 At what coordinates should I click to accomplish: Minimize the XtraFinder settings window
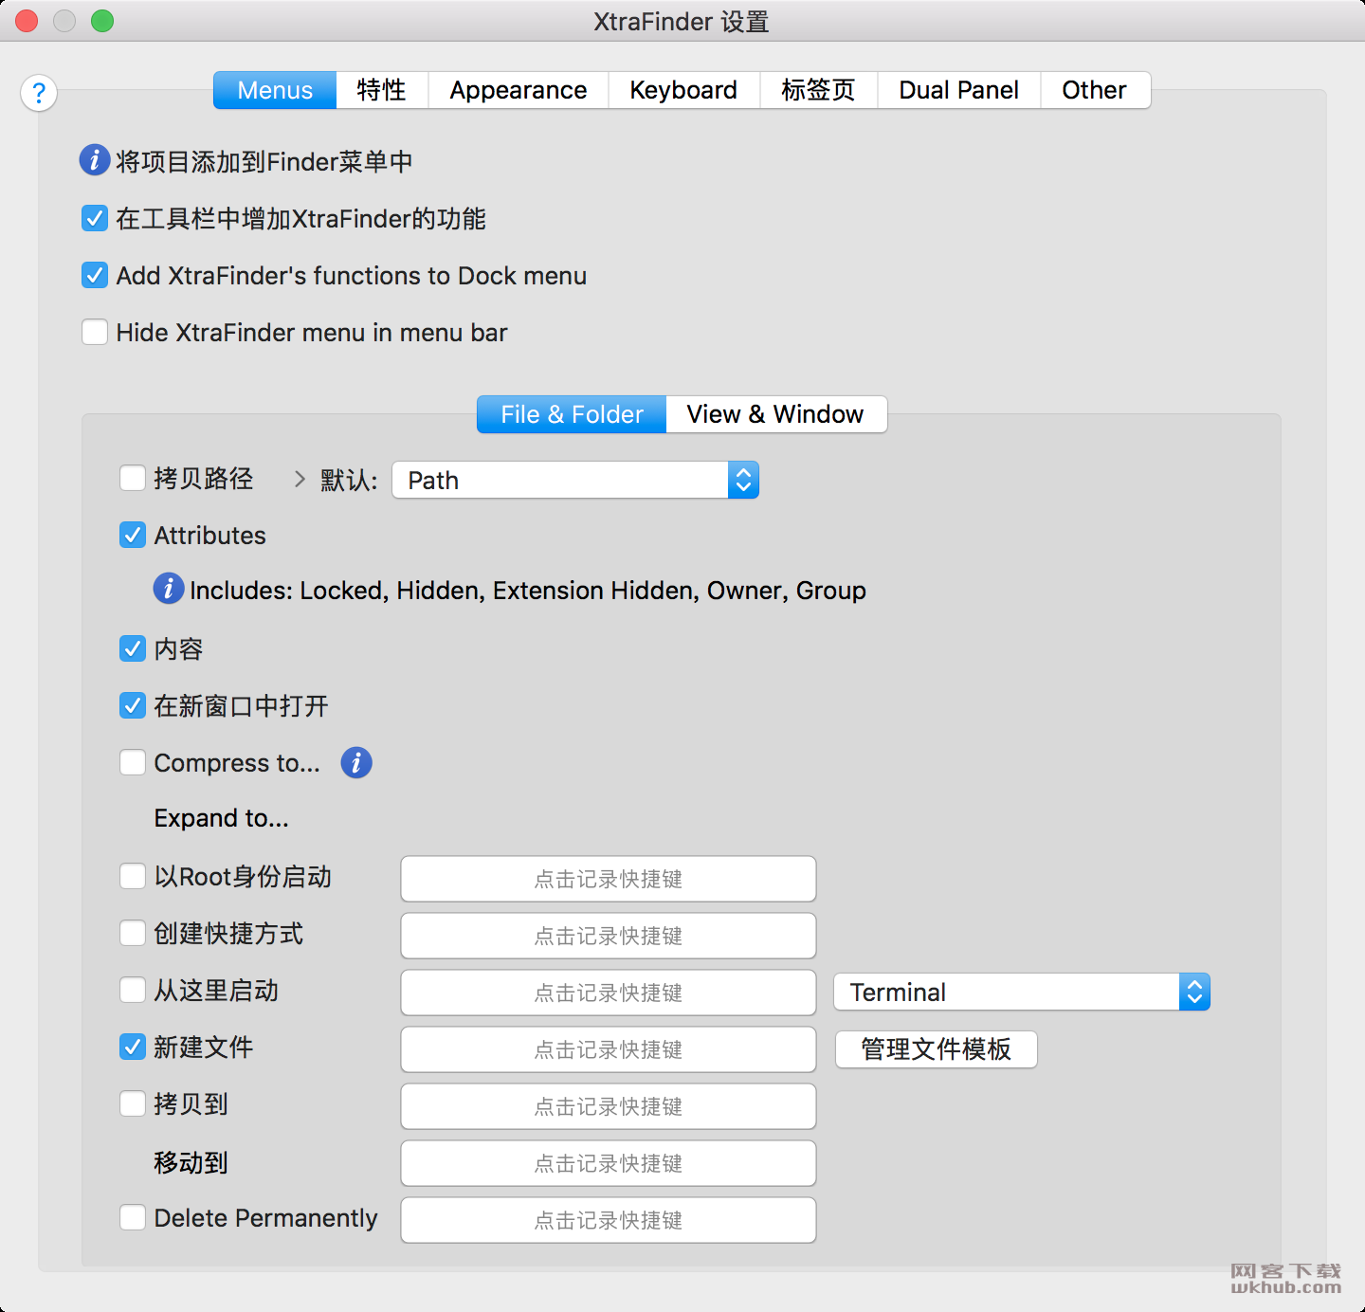64,21
